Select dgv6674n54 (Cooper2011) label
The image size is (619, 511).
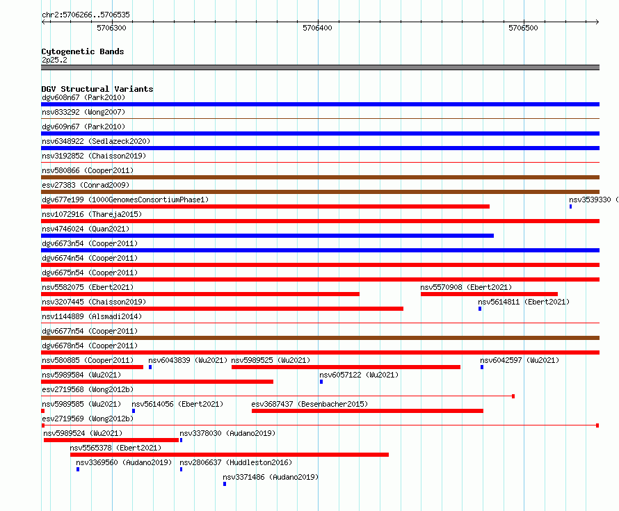[90, 258]
